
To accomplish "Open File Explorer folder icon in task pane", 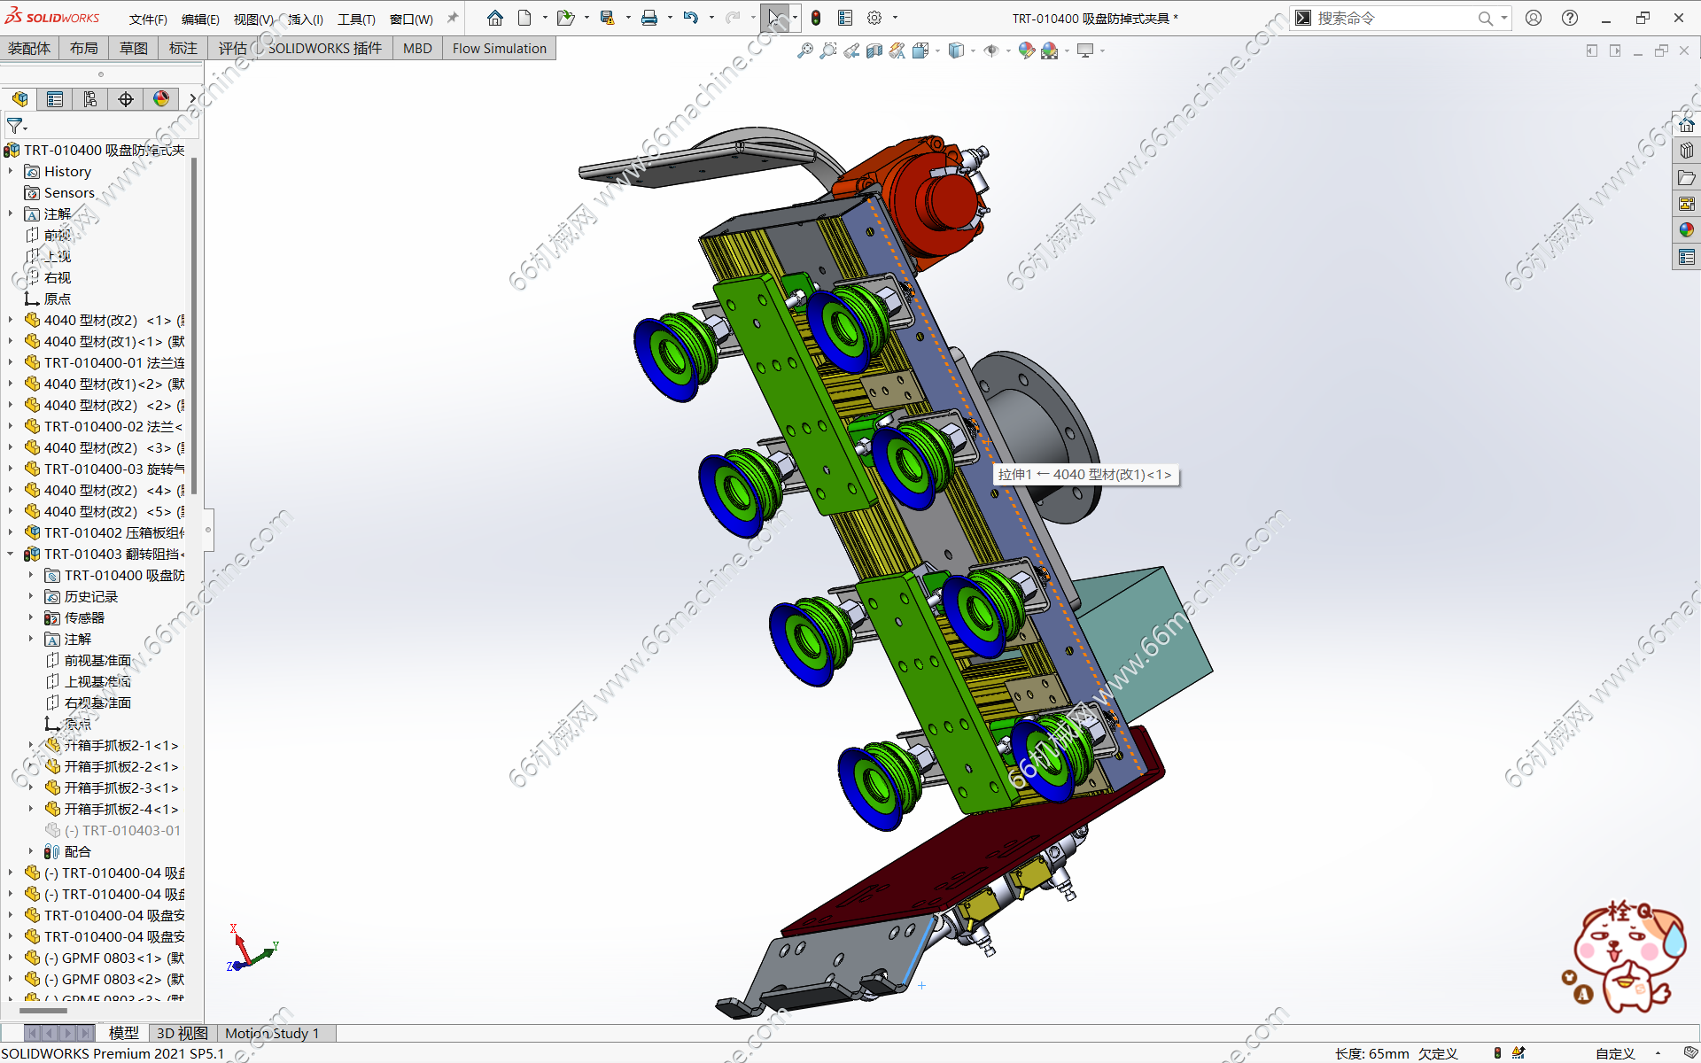I will (1687, 177).
